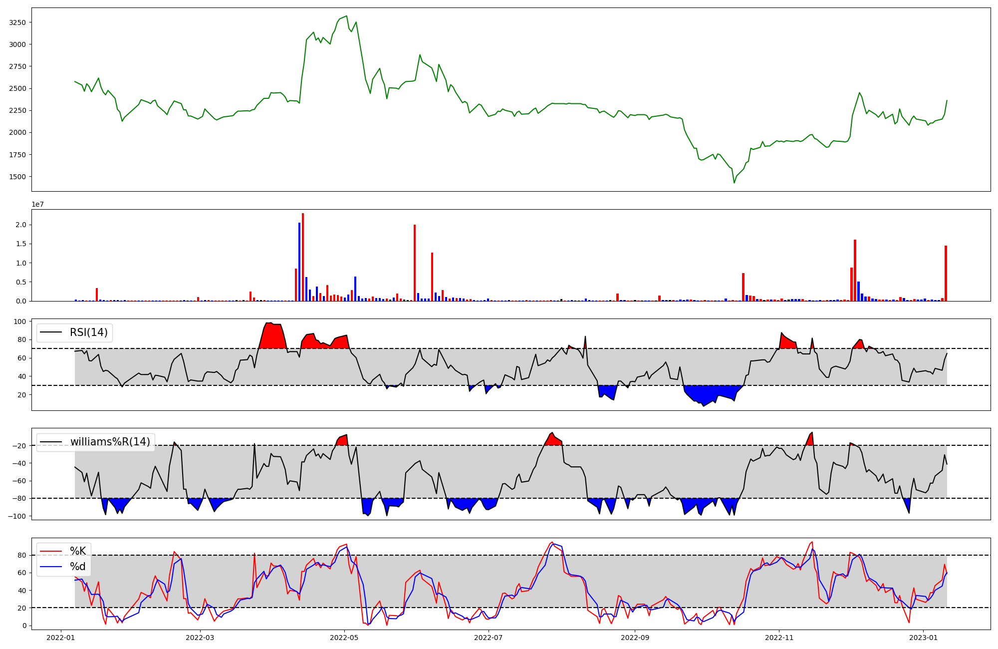Click the 3250 price axis tick label

point(17,22)
